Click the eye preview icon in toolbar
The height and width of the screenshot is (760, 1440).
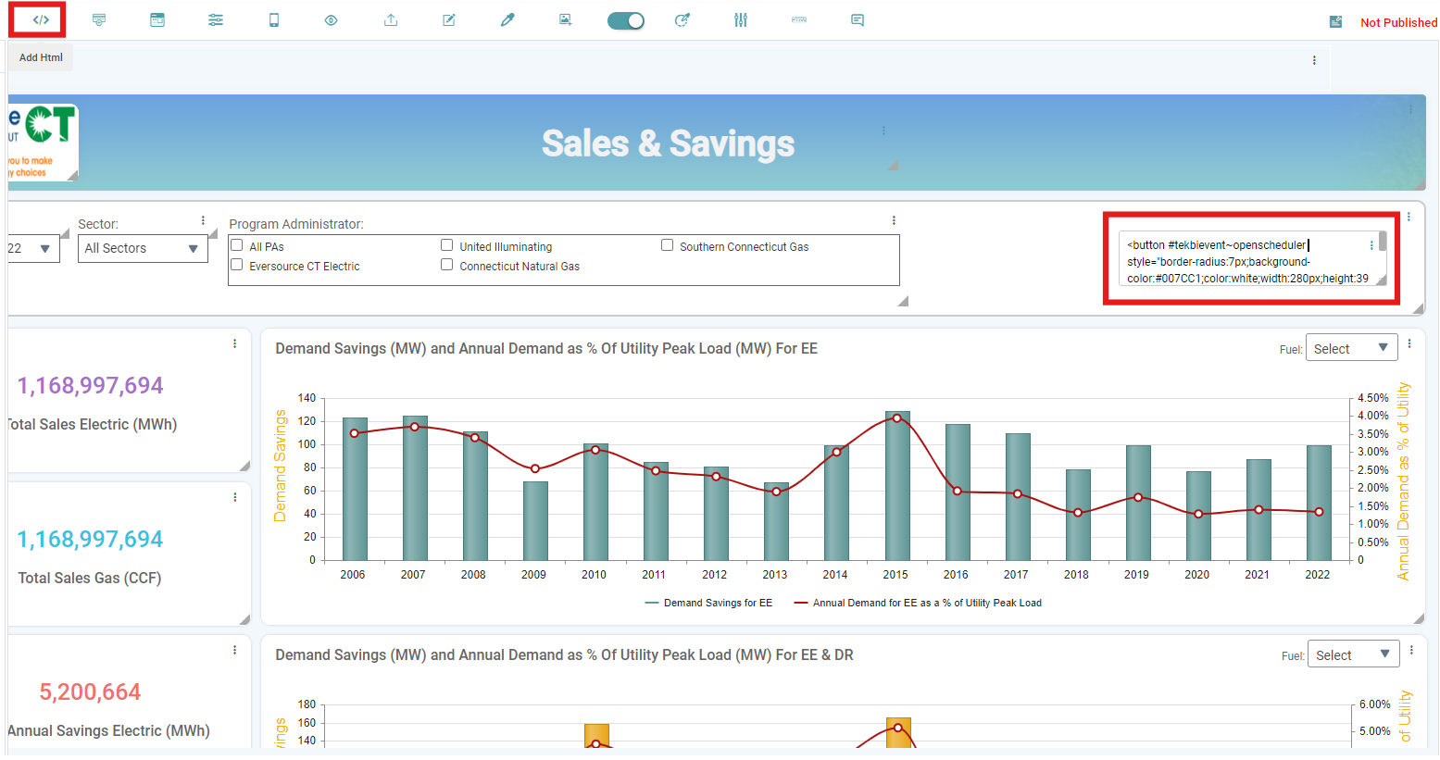pos(331,20)
